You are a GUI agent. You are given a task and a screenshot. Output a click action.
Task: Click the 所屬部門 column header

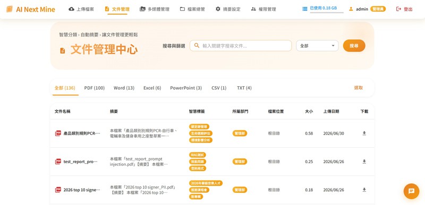(x=240, y=111)
